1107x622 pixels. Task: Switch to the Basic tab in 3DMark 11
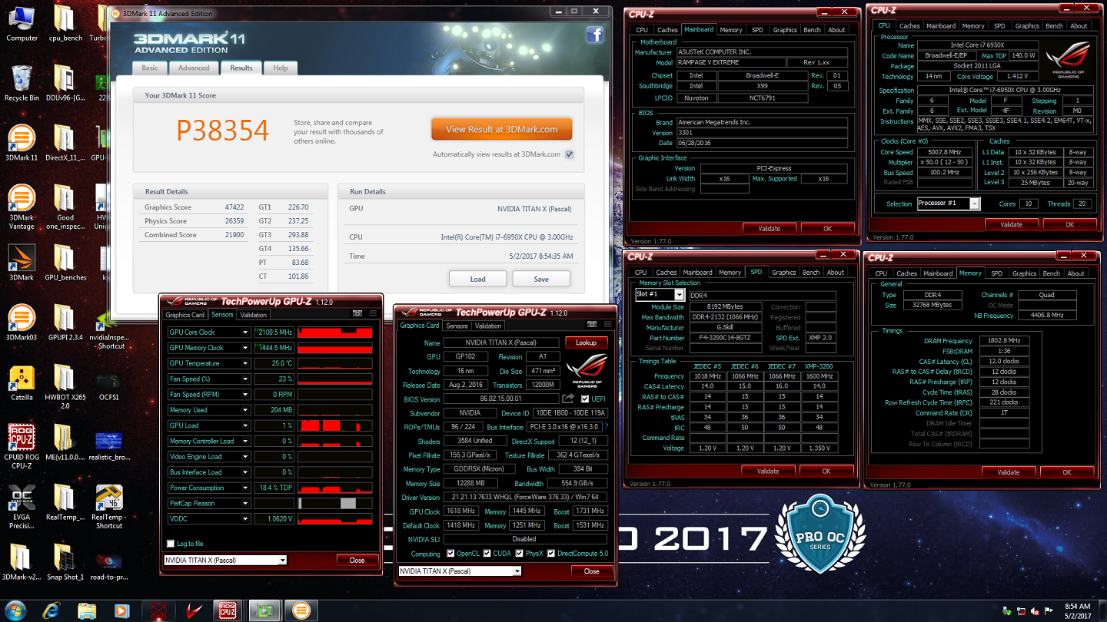coord(150,68)
